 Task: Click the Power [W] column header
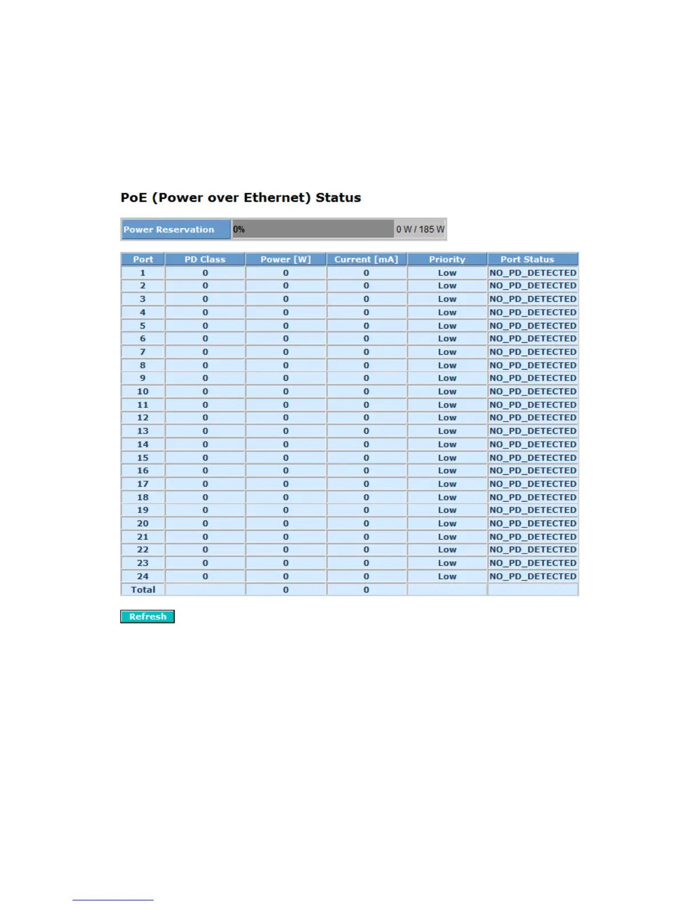pos(286,259)
